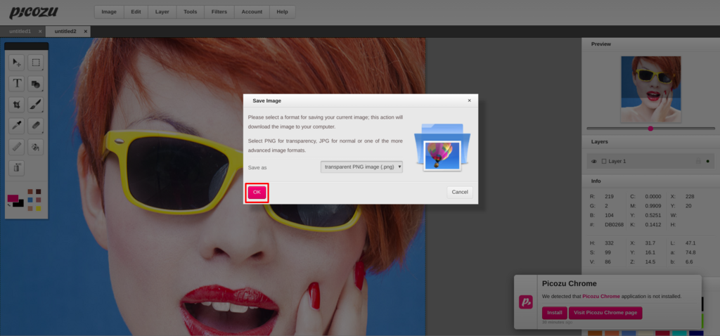Click the '30 minutes ago' timestamp
Screen dimensions: 720x336
[557, 322]
